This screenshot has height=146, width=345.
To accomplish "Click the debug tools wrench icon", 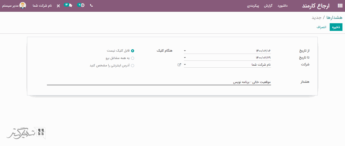I will 58,6.
